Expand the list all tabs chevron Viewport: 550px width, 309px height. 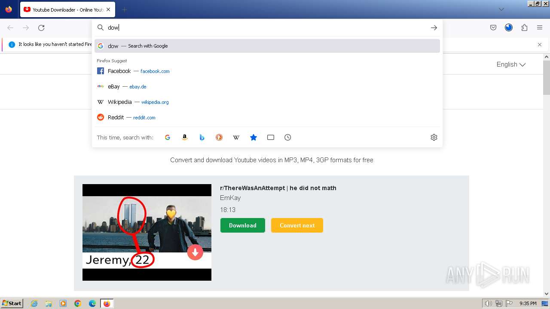point(501,9)
